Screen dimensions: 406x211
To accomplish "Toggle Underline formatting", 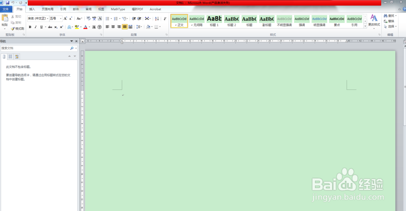I will coord(41,27).
